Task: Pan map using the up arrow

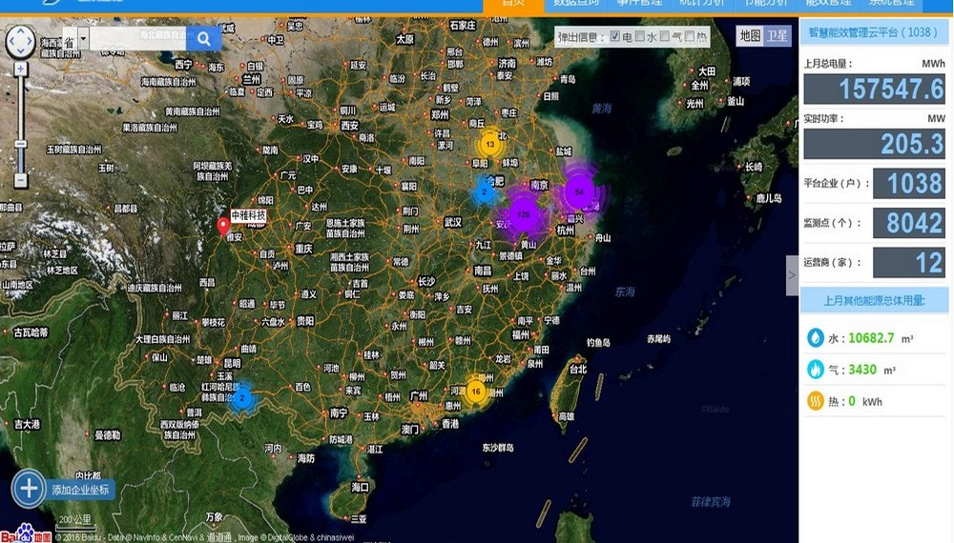Action: 20,30
